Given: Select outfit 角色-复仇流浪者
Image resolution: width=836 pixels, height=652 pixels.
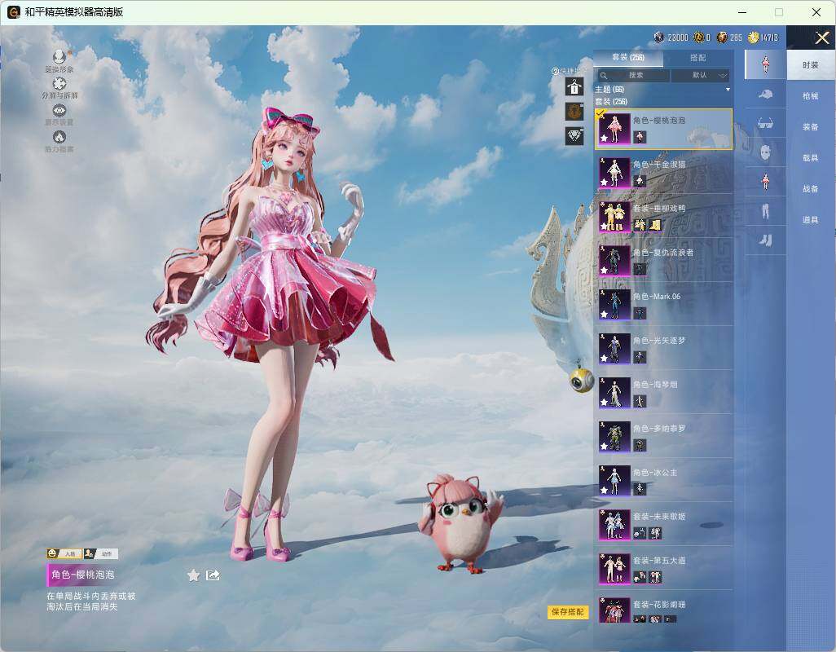Looking at the screenshot, I should pos(663,261).
